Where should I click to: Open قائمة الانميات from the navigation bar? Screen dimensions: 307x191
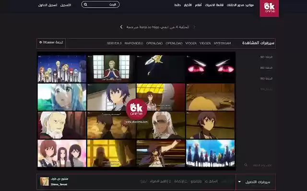coord(214,5)
